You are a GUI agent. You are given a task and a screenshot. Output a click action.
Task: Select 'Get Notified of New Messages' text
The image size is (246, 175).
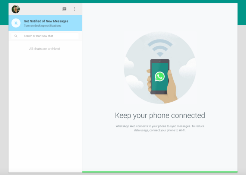pyautogui.click(x=46, y=21)
